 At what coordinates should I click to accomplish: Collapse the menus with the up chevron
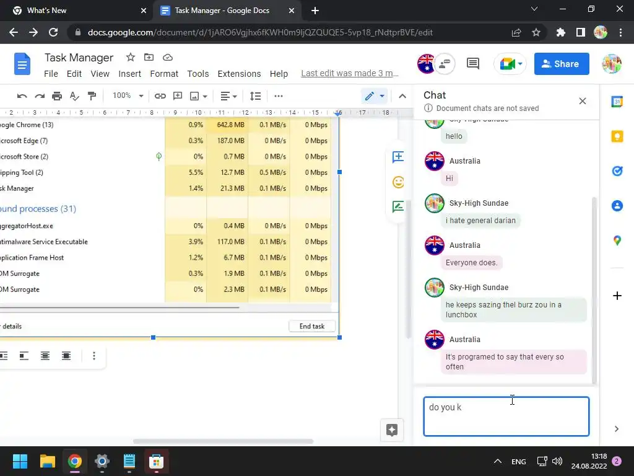click(402, 96)
